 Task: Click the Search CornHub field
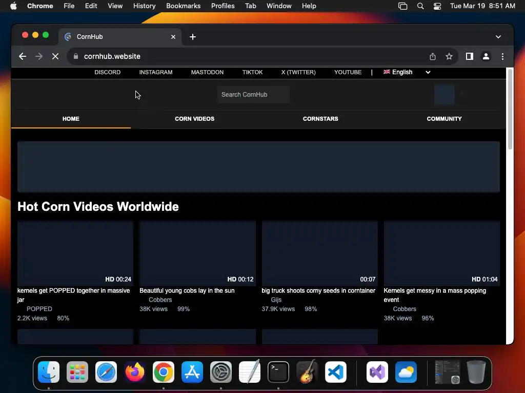(253, 95)
